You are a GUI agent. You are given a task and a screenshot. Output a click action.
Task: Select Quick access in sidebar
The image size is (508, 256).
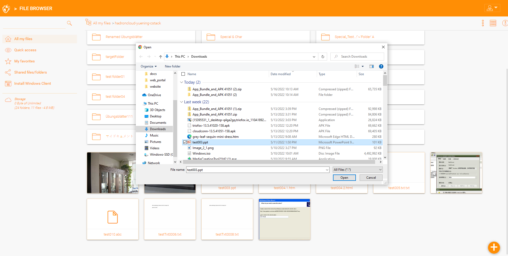pyautogui.click(x=25, y=50)
